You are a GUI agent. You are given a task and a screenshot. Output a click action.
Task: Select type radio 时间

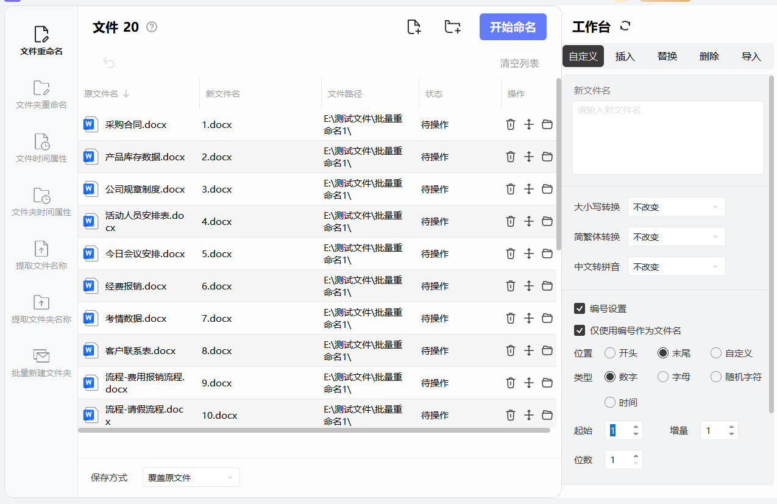609,402
